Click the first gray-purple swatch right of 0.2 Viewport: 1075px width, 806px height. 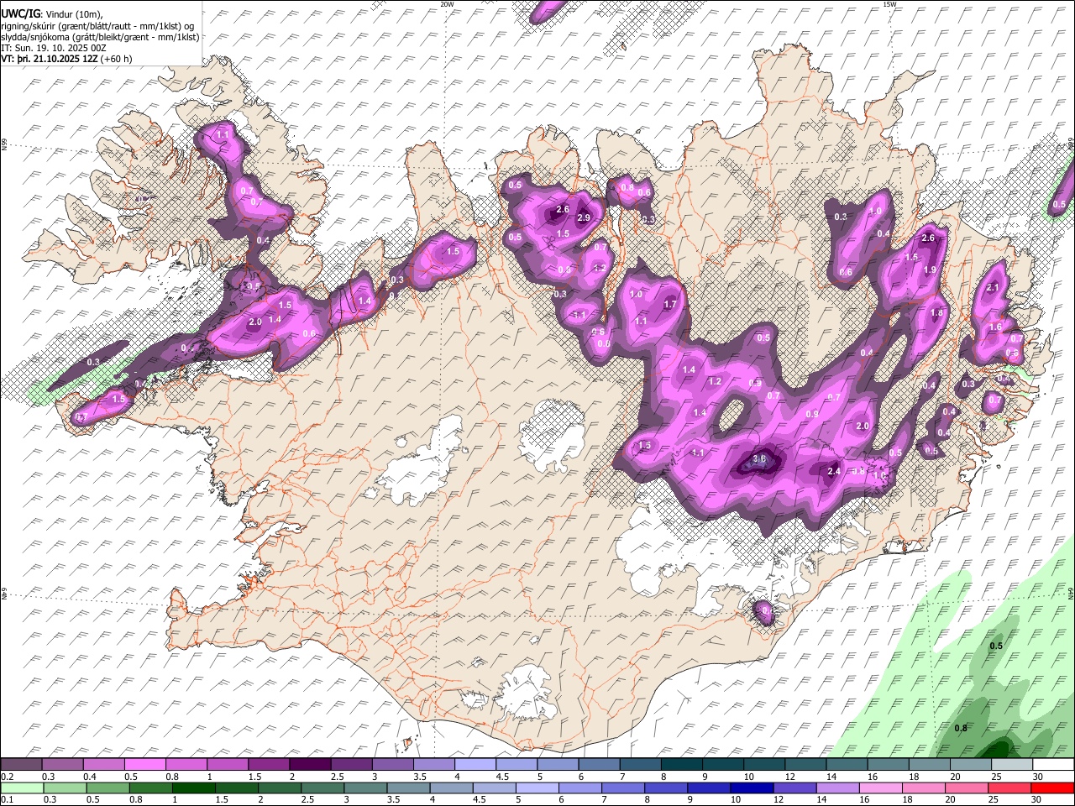pos(21,764)
